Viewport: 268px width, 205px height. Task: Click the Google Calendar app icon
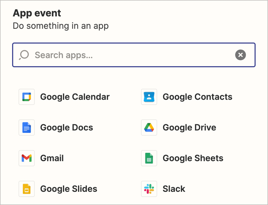[26, 97]
